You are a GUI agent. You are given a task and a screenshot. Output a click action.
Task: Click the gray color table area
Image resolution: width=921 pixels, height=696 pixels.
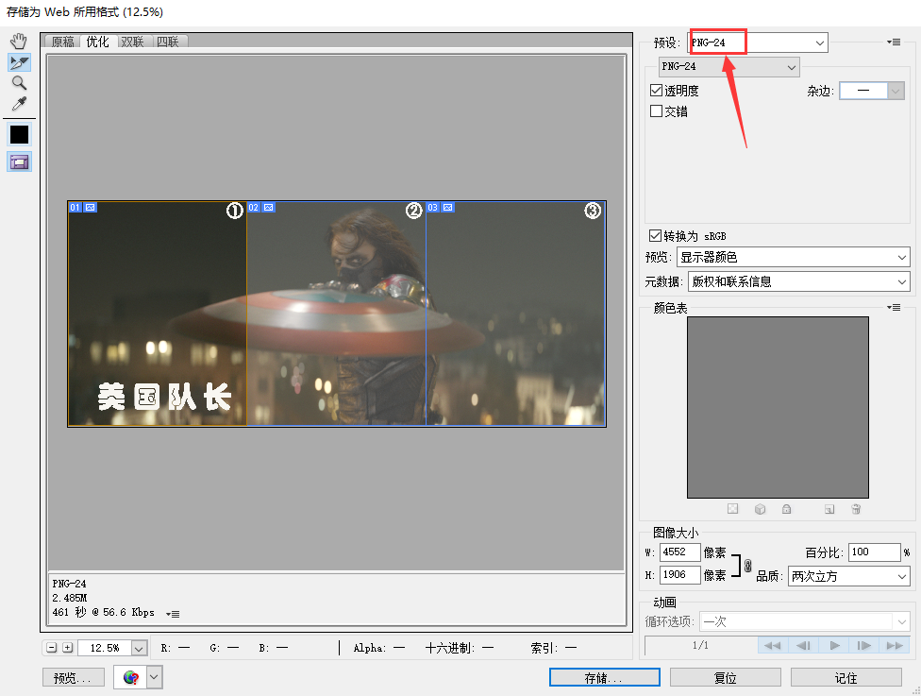click(778, 407)
